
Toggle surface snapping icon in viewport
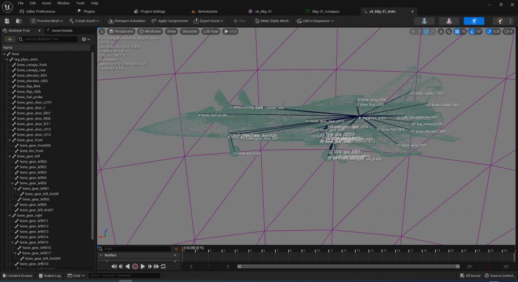pyautogui.click(x=448, y=32)
